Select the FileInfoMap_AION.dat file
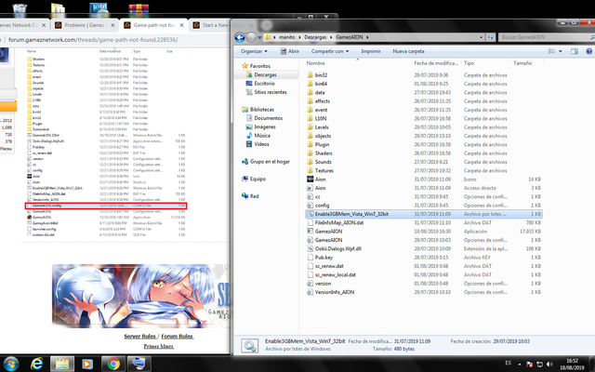This screenshot has height=372, width=595. click(x=339, y=222)
